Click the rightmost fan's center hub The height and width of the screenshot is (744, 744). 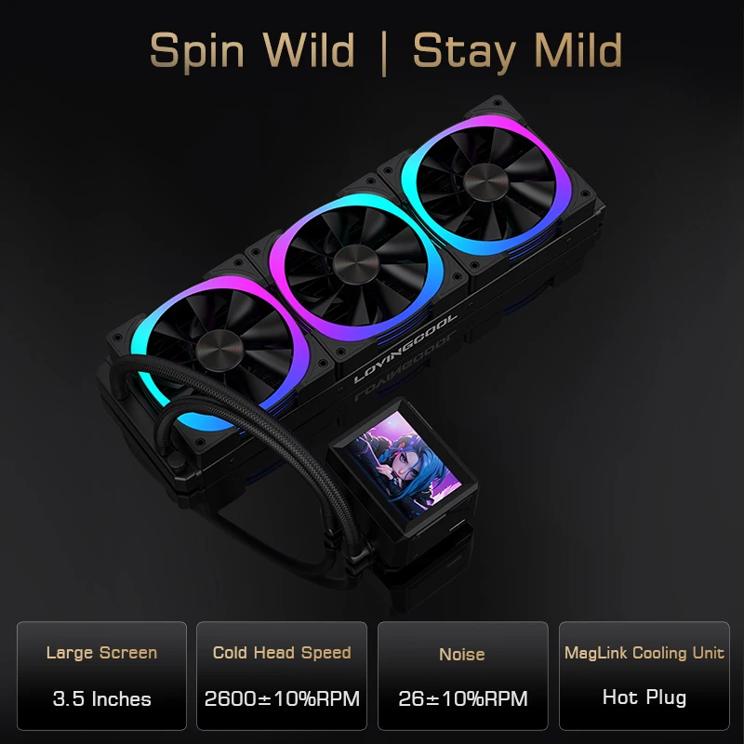pyautogui.click(x=485, y=182)
